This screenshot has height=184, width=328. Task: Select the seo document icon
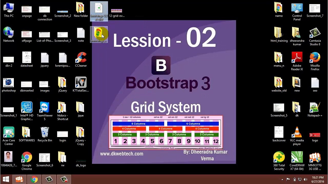315,85
